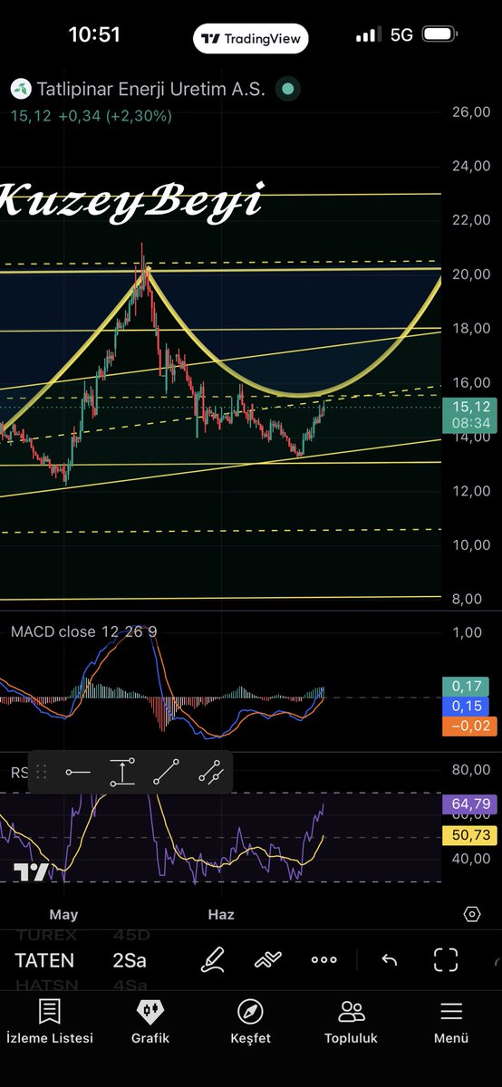The height and width of the screenshot is (1087, 502).
Task: Open the Keşfet tab
Action: click(250, 1022)
